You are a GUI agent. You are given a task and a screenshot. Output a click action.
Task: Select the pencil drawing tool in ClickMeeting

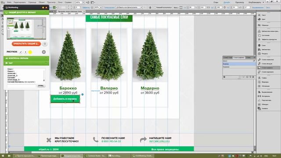click(21, 52)
